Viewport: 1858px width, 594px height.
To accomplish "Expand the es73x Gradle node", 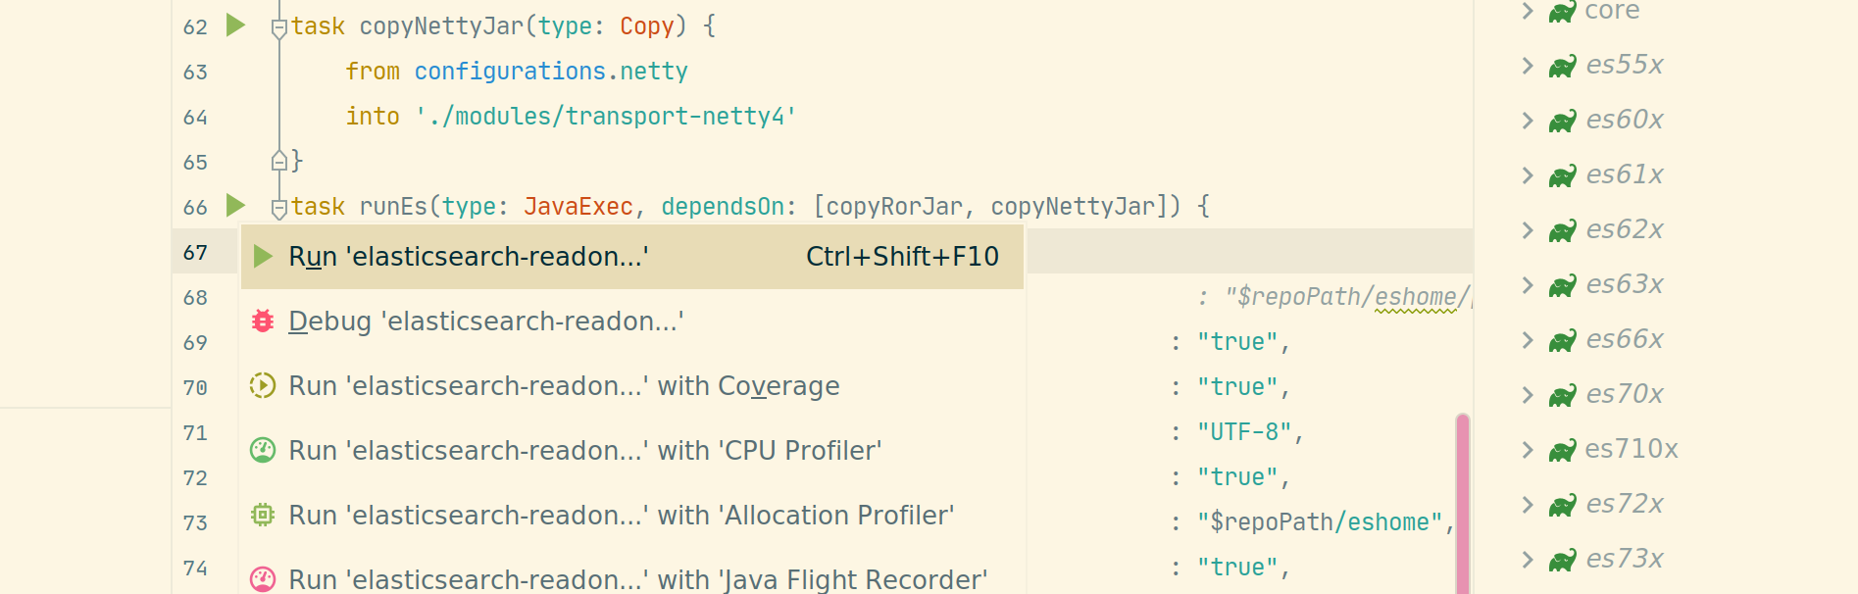I will click(1528, 560).
